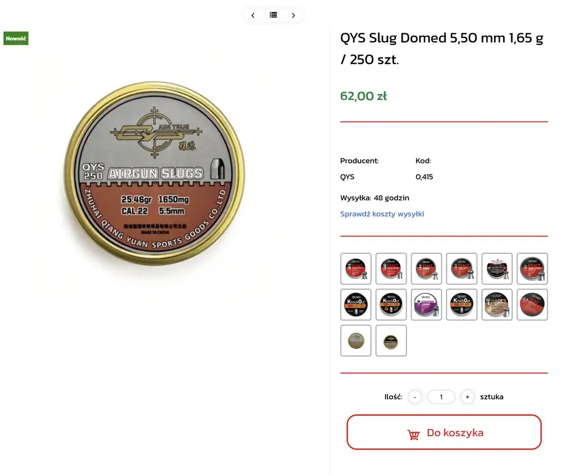The width and height of the screenshot is (568, 475).
Task: Click the green Nowość badge
Action: pyautogui.click(x=16, y=39)
